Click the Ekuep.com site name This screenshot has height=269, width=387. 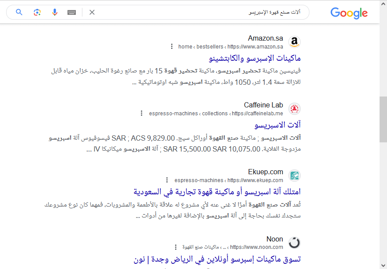coord(265,172)
